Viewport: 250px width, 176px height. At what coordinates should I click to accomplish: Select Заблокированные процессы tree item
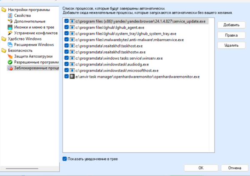click(x=37, y=68)
